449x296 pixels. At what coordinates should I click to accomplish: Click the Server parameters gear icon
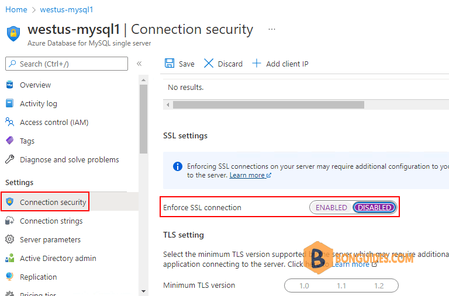pos(10,239)
